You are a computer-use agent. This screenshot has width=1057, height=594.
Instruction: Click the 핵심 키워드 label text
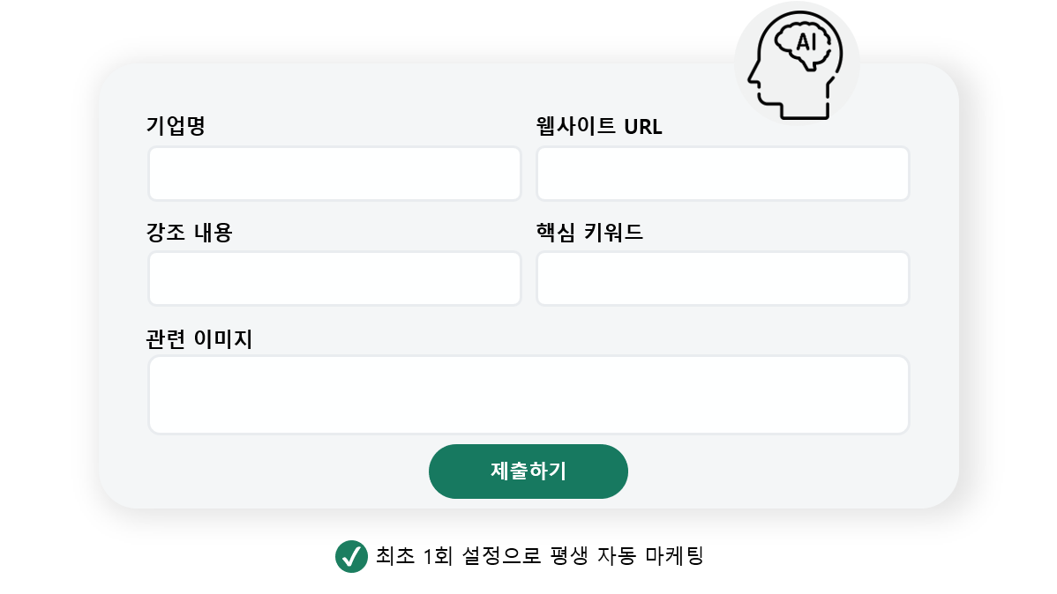tap(589, 233)
